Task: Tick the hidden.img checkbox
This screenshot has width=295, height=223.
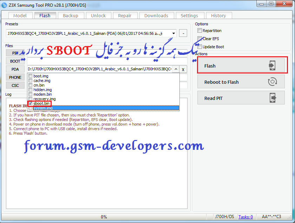Action: (x=30, y=90)
